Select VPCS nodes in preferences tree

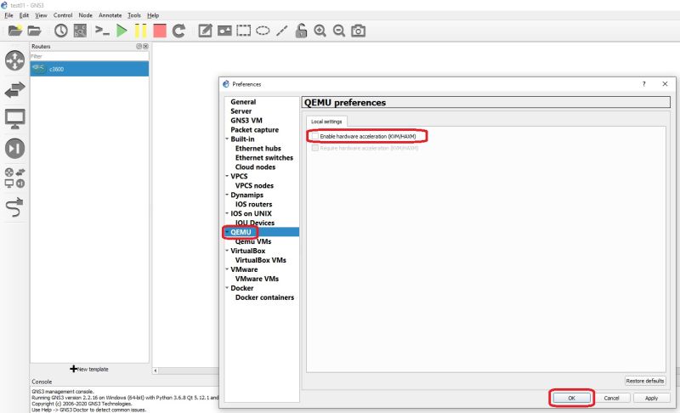point(254,185)
